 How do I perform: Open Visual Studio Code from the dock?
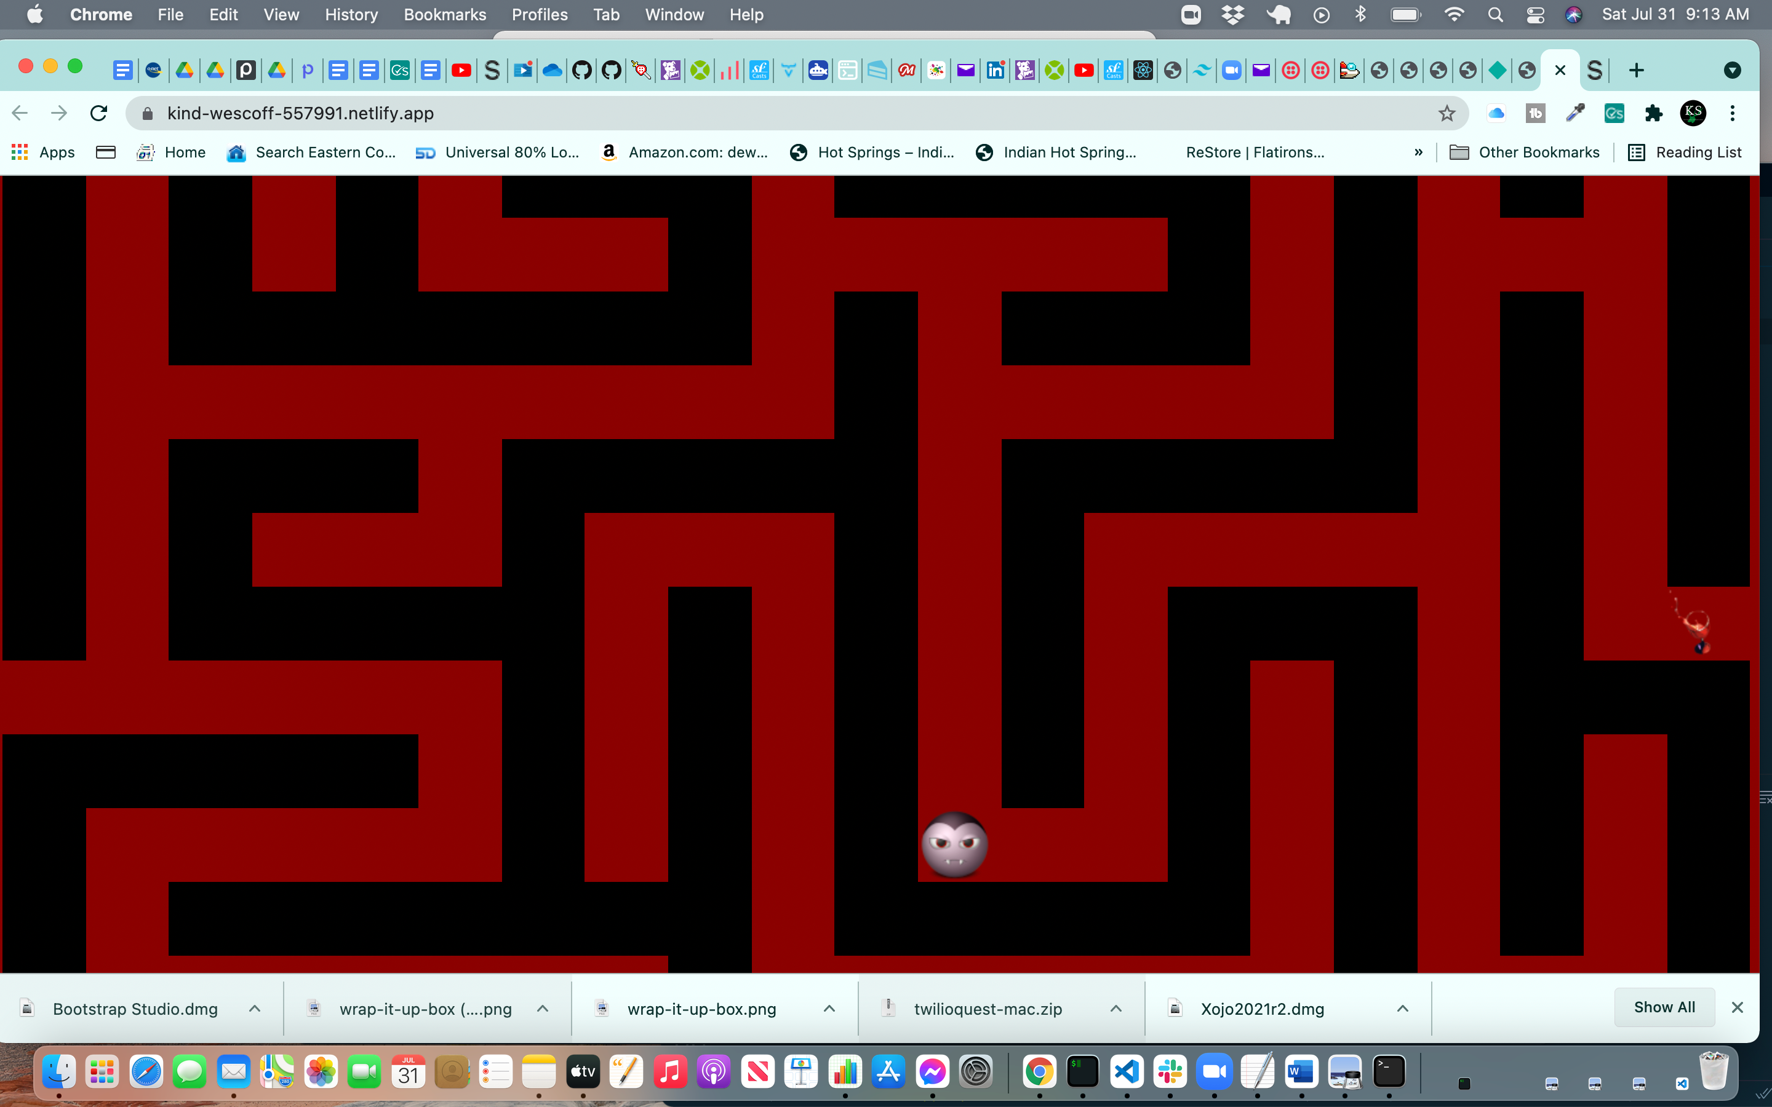pyautogui.click(x=1126, y=1072)
